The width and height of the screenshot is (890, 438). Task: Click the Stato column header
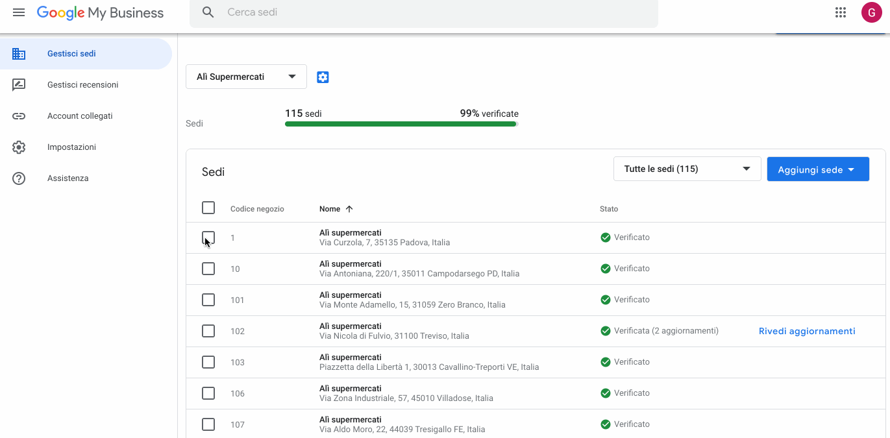[609, 209]
